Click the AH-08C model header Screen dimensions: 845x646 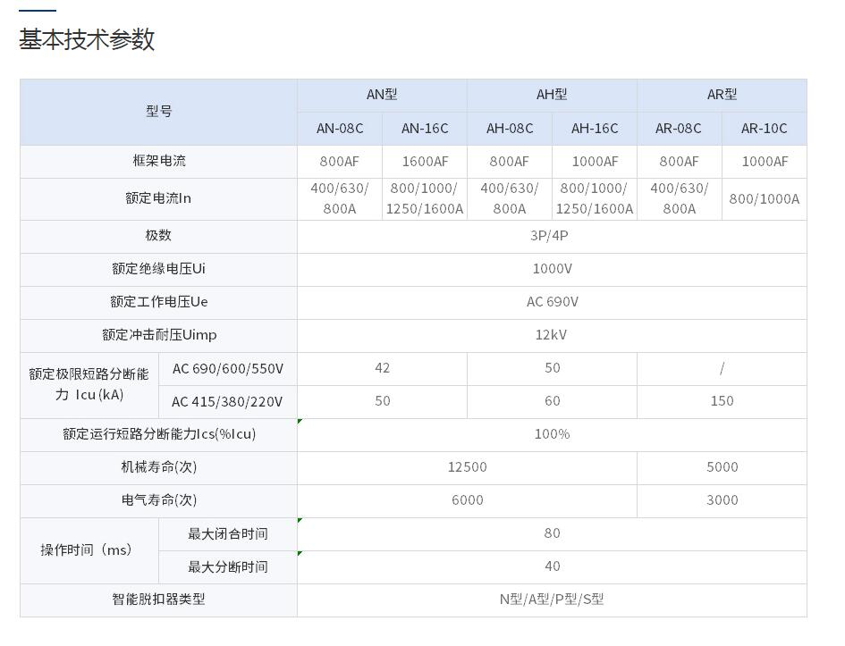[x=510, y=129]
